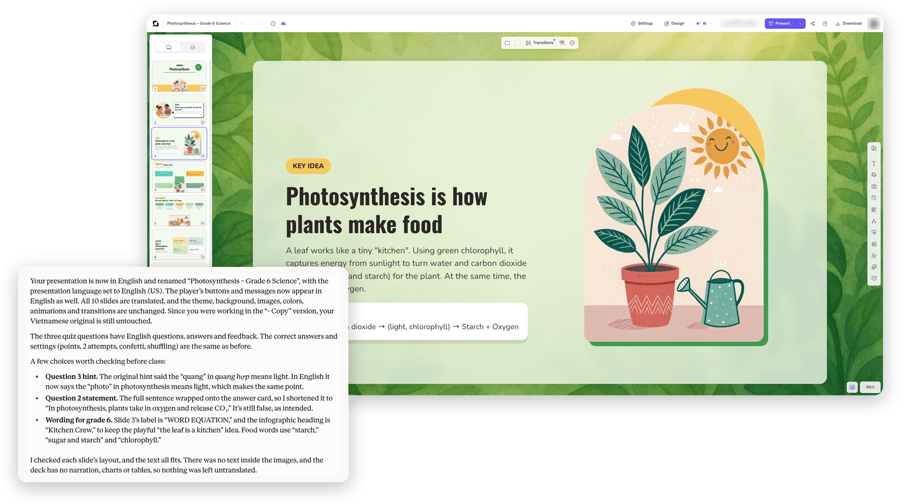This screenshot has width=901, height=503.
Task: Open the 156% zoom level control
Action: tap(870, 387)
